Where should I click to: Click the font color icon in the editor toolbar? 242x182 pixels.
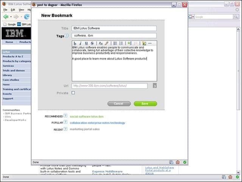(101, 44)
